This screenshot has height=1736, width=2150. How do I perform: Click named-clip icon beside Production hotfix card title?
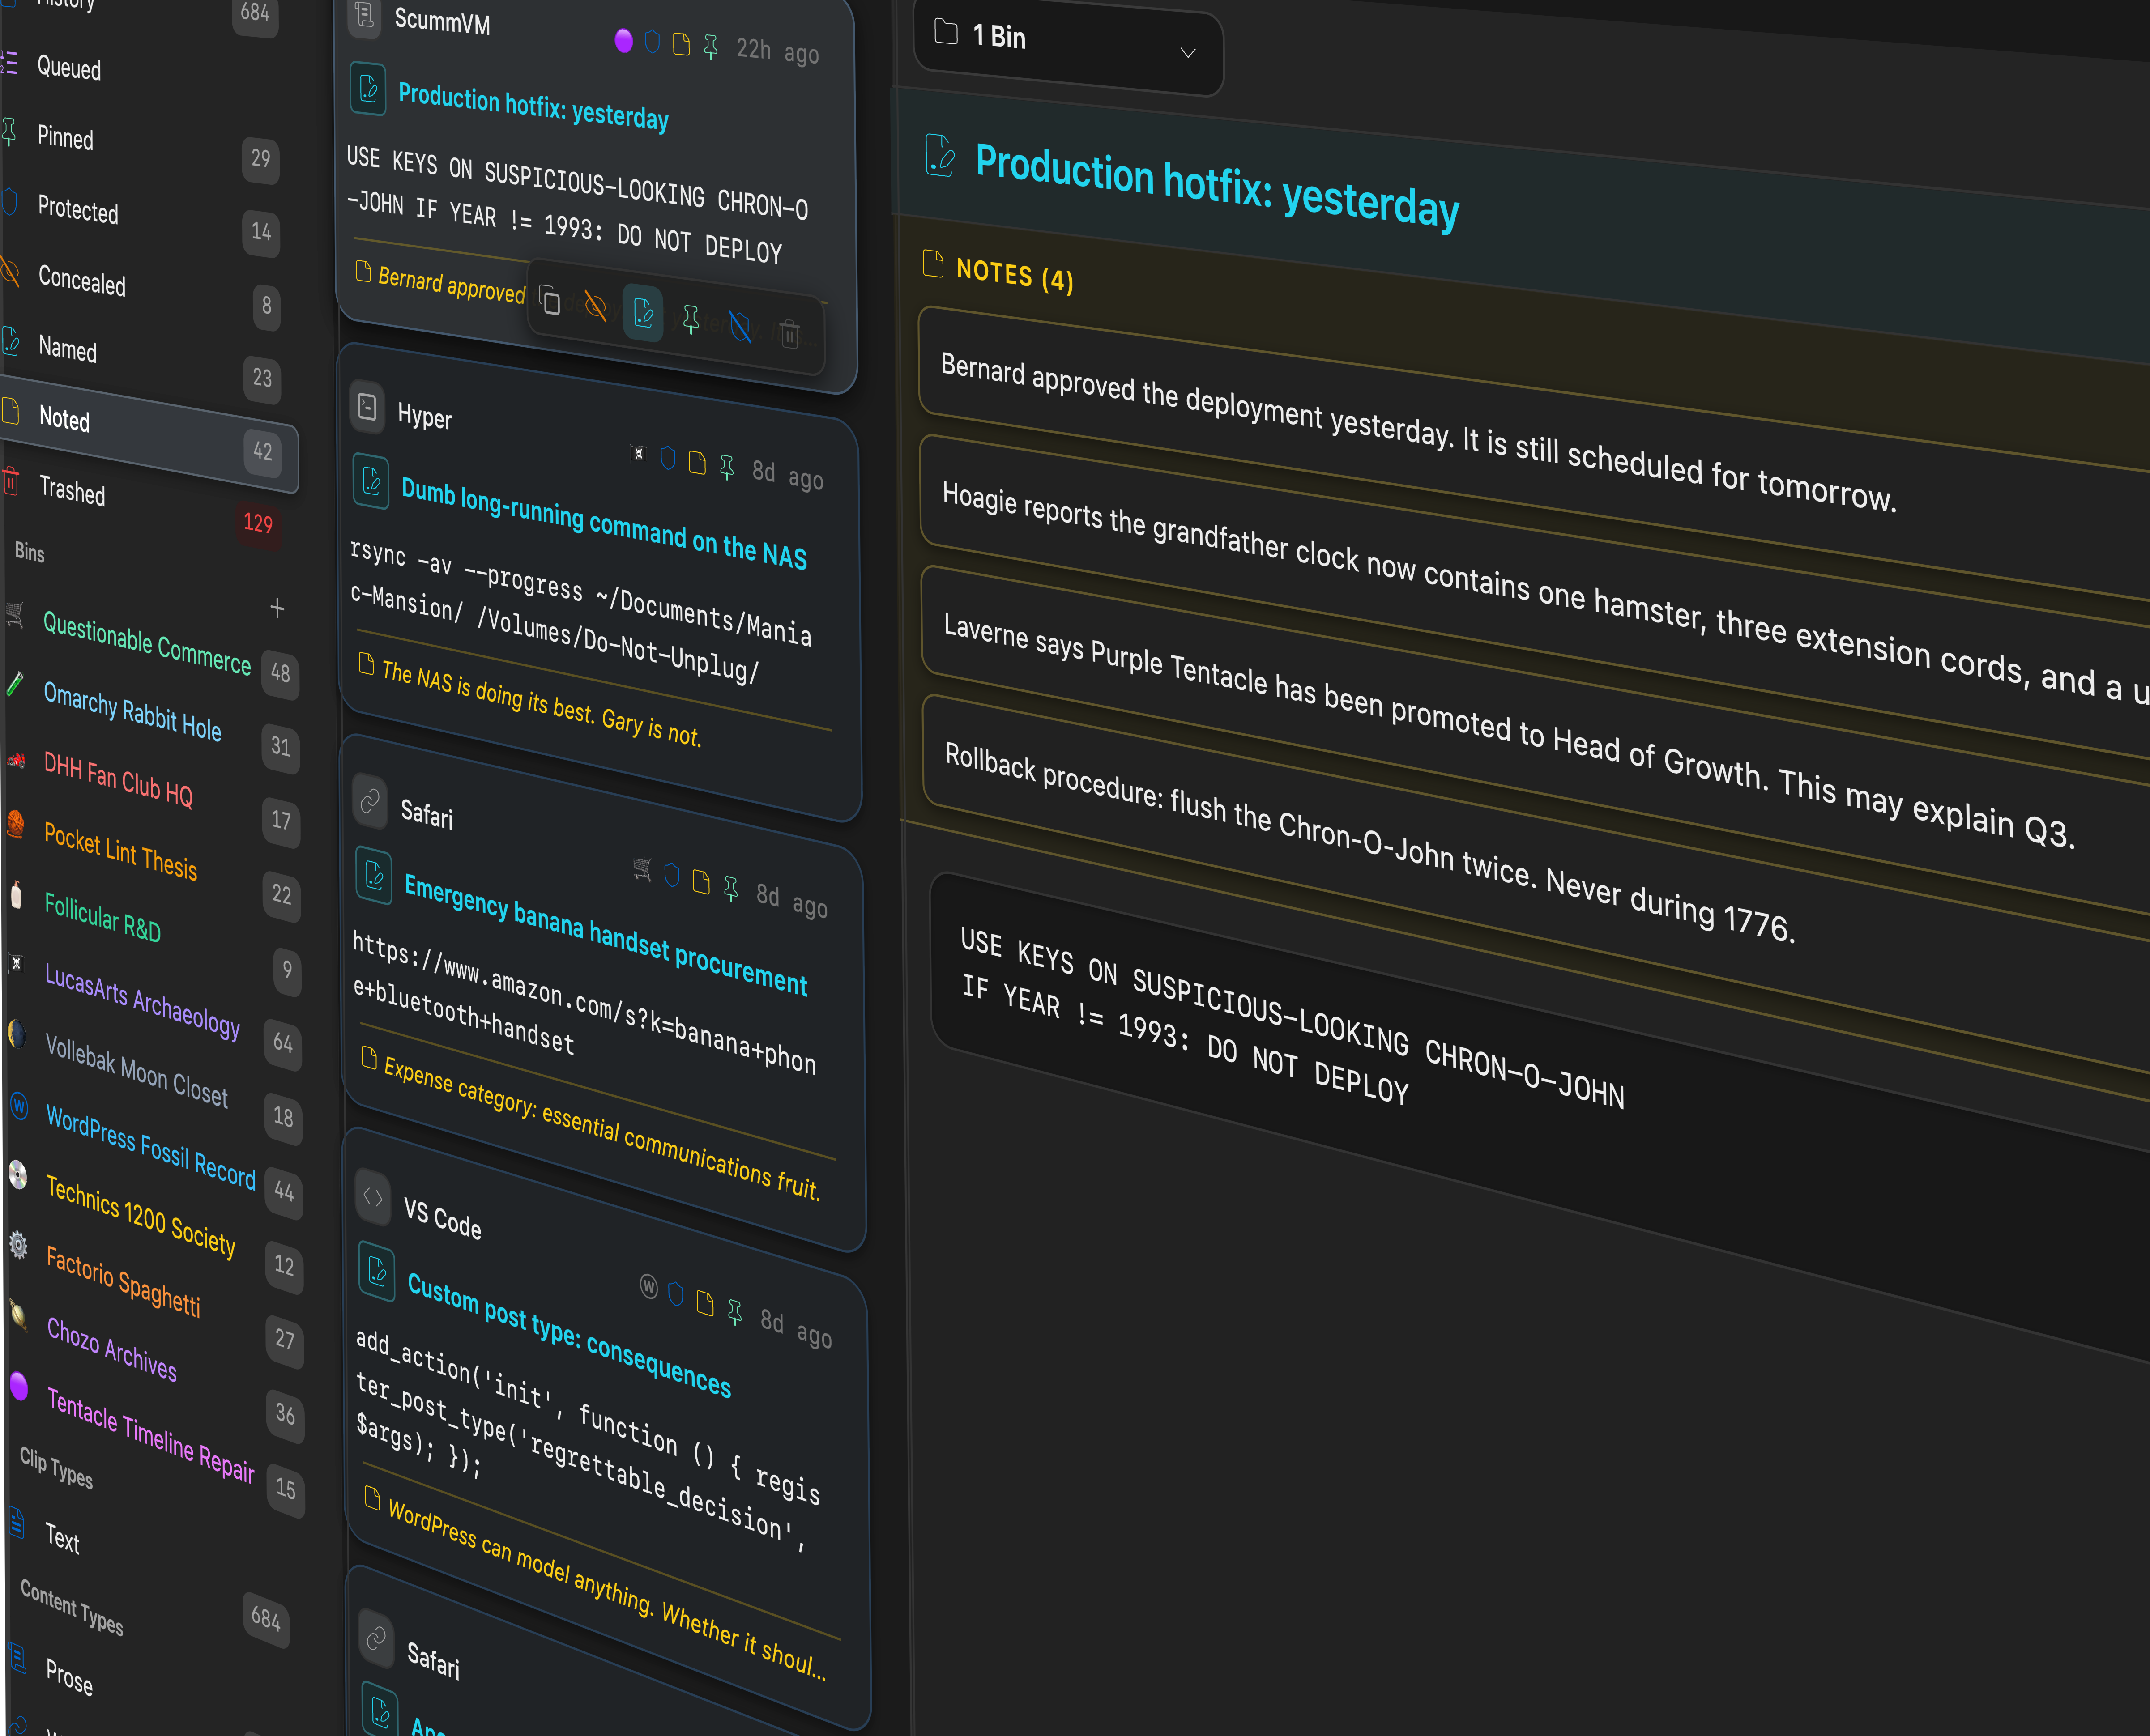coord(368,89)
